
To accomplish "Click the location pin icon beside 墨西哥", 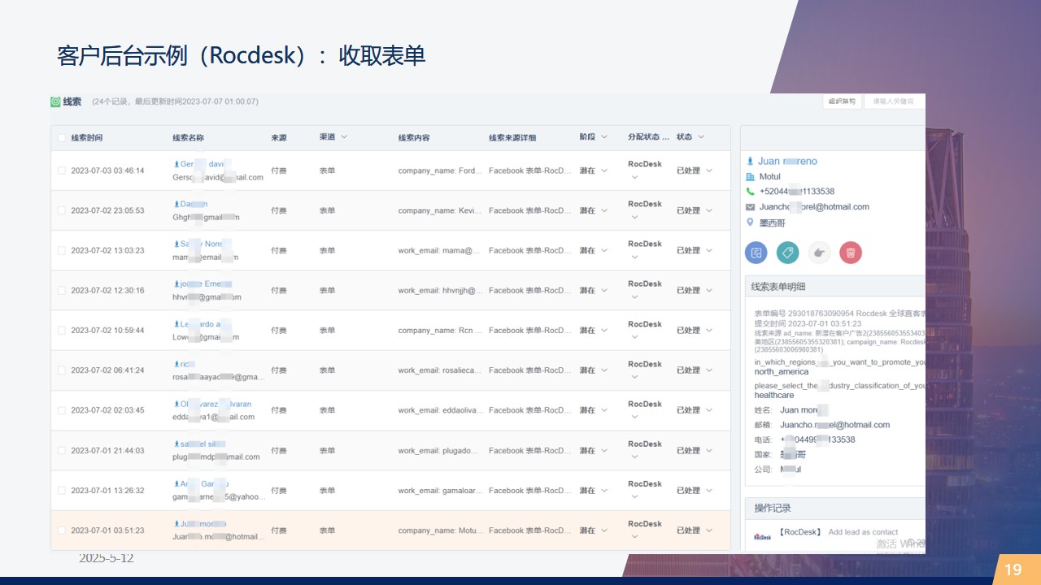I will [x=750, y=222].
